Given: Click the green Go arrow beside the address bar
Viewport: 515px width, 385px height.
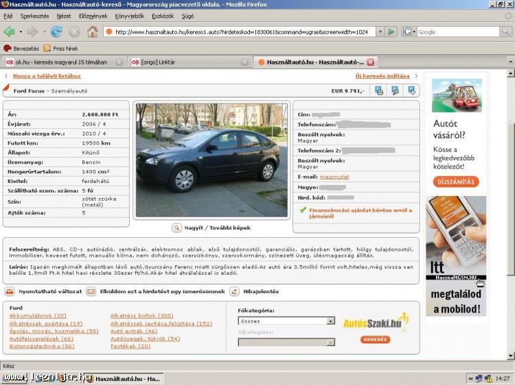Looking at the screenshot, I should tap(391, 32).
